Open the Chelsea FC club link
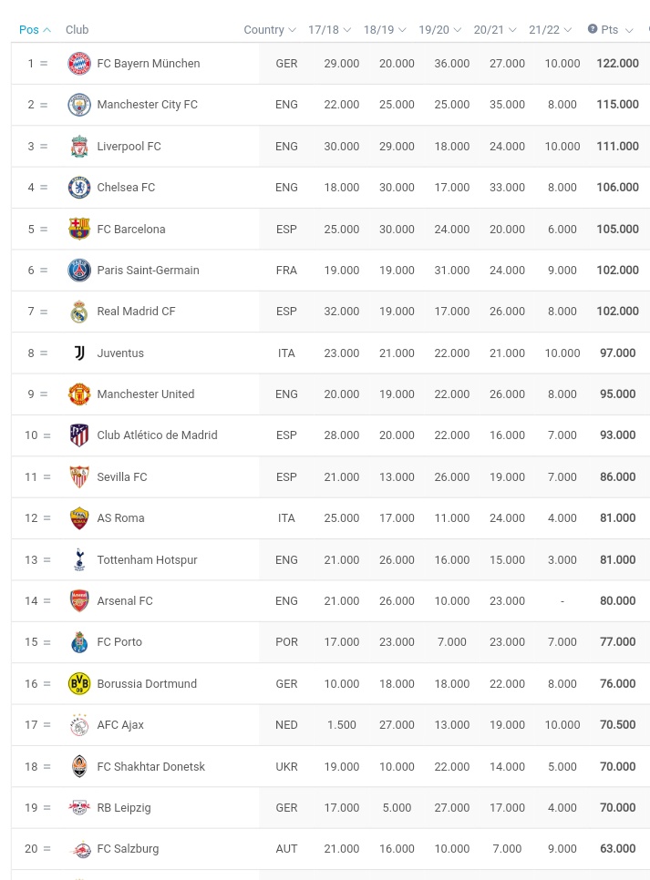Screen dimensions: 650x880 tap(126, 188)
